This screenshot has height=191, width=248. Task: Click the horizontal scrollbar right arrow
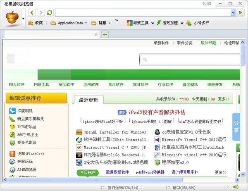click(x=237, y=179)
